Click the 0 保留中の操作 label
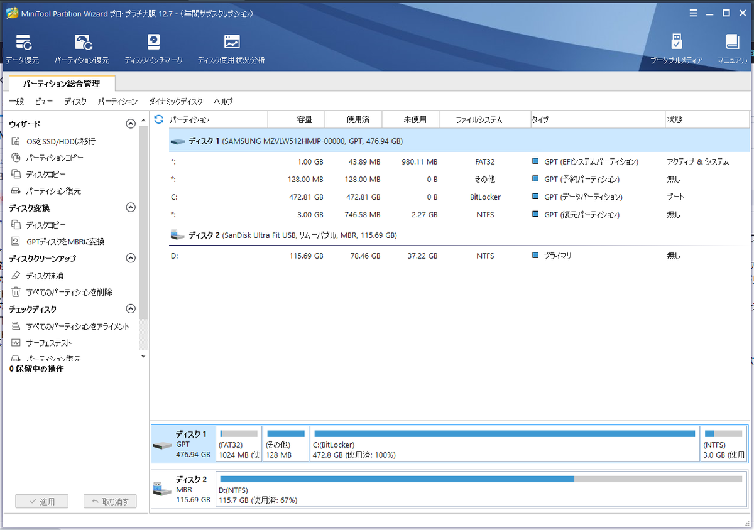This screenshot has height=530, width=754. click(x=36, y=369)
